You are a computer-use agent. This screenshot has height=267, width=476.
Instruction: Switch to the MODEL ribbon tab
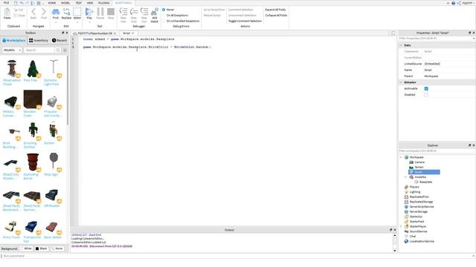(65, 3)
